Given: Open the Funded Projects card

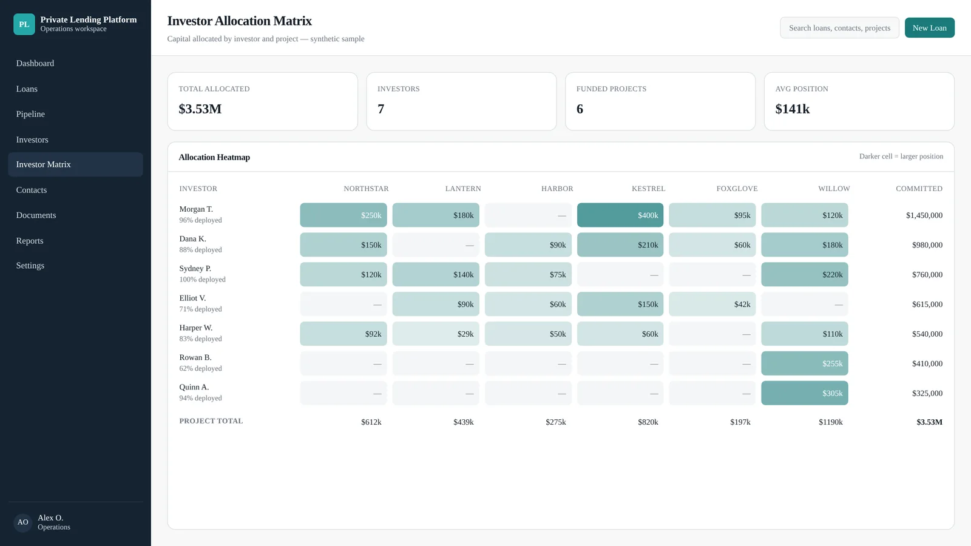Looking at the screenshot, I should tap(660, 101).
